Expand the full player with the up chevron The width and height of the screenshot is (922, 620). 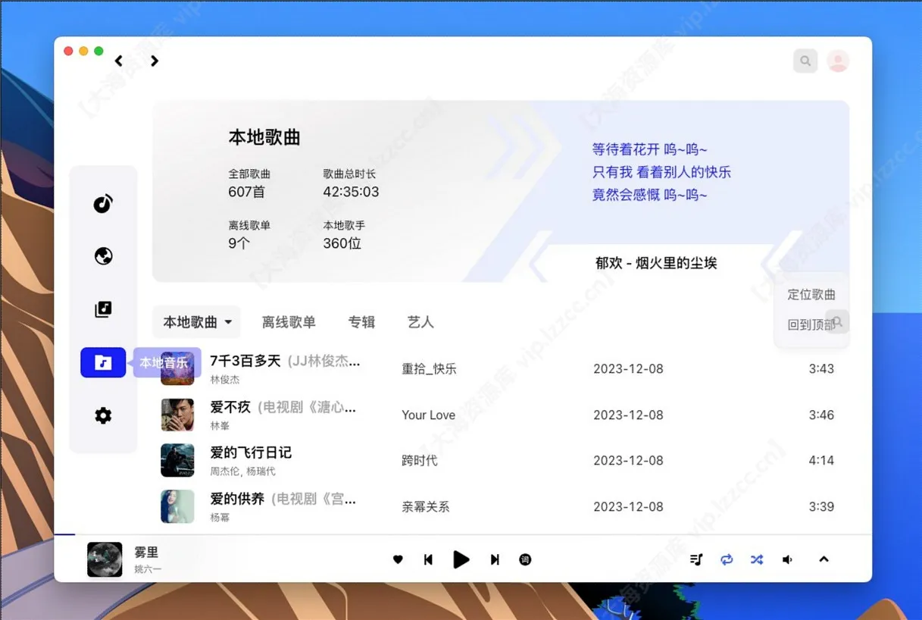tap(824, 559)
